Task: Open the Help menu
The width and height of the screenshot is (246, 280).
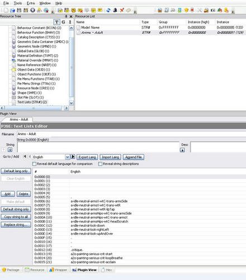Action: tap(59, 3)
